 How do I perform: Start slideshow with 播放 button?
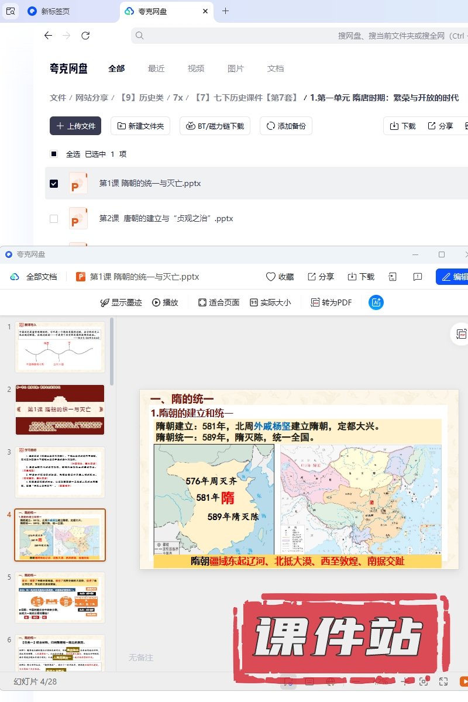165,302
